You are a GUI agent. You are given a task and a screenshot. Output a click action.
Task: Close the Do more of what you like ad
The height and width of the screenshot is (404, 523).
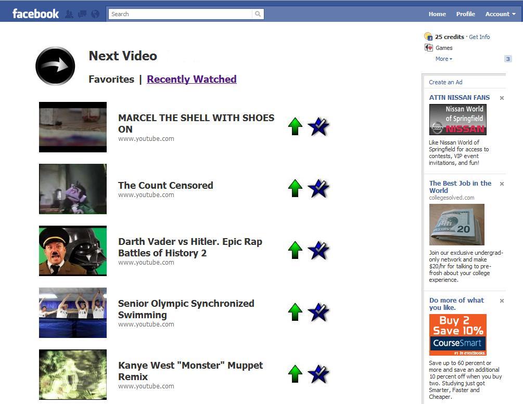point(502,301)
